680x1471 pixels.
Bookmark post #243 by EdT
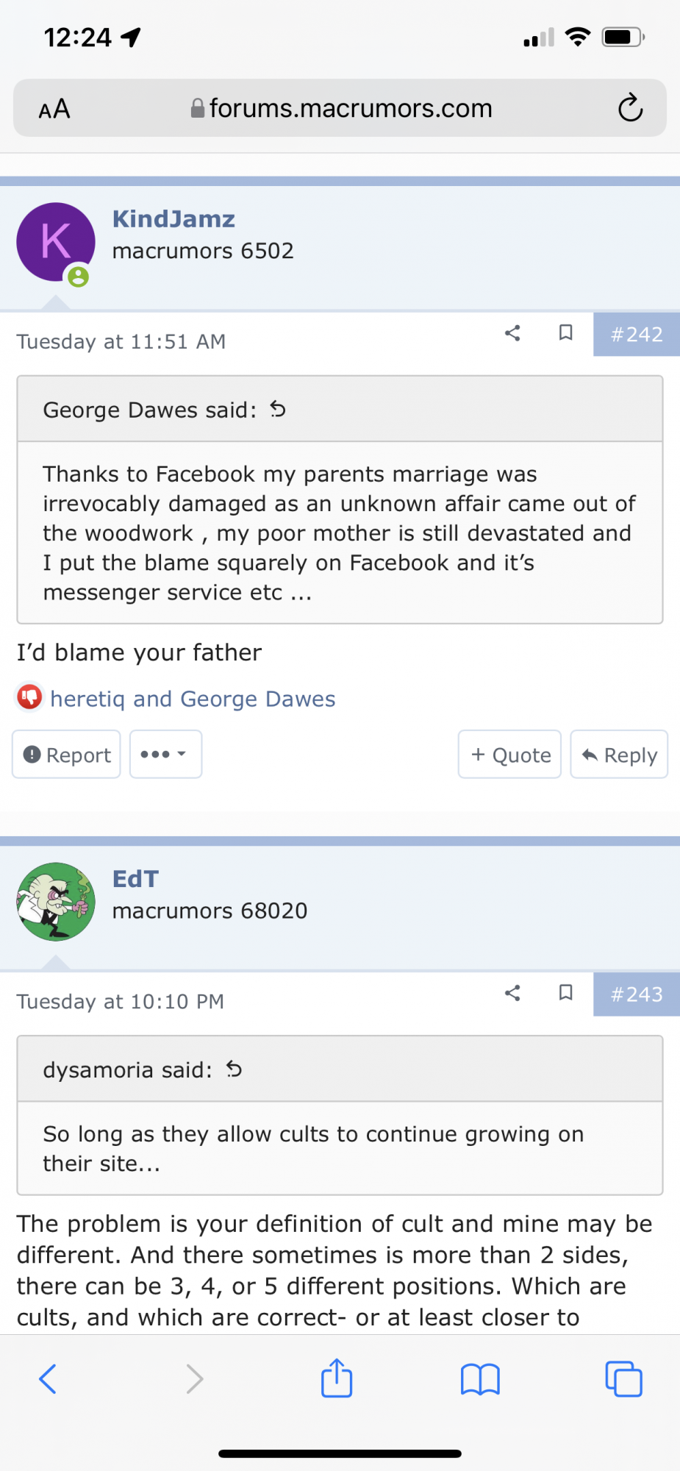pos(565,993)
